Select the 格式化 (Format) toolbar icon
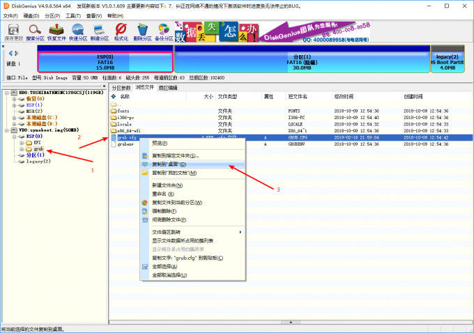The width and height of the screenshot is (474, 333). (x=121, y=31)
